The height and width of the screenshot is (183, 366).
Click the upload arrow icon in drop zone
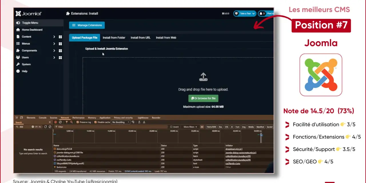click(x=203, y=77)
